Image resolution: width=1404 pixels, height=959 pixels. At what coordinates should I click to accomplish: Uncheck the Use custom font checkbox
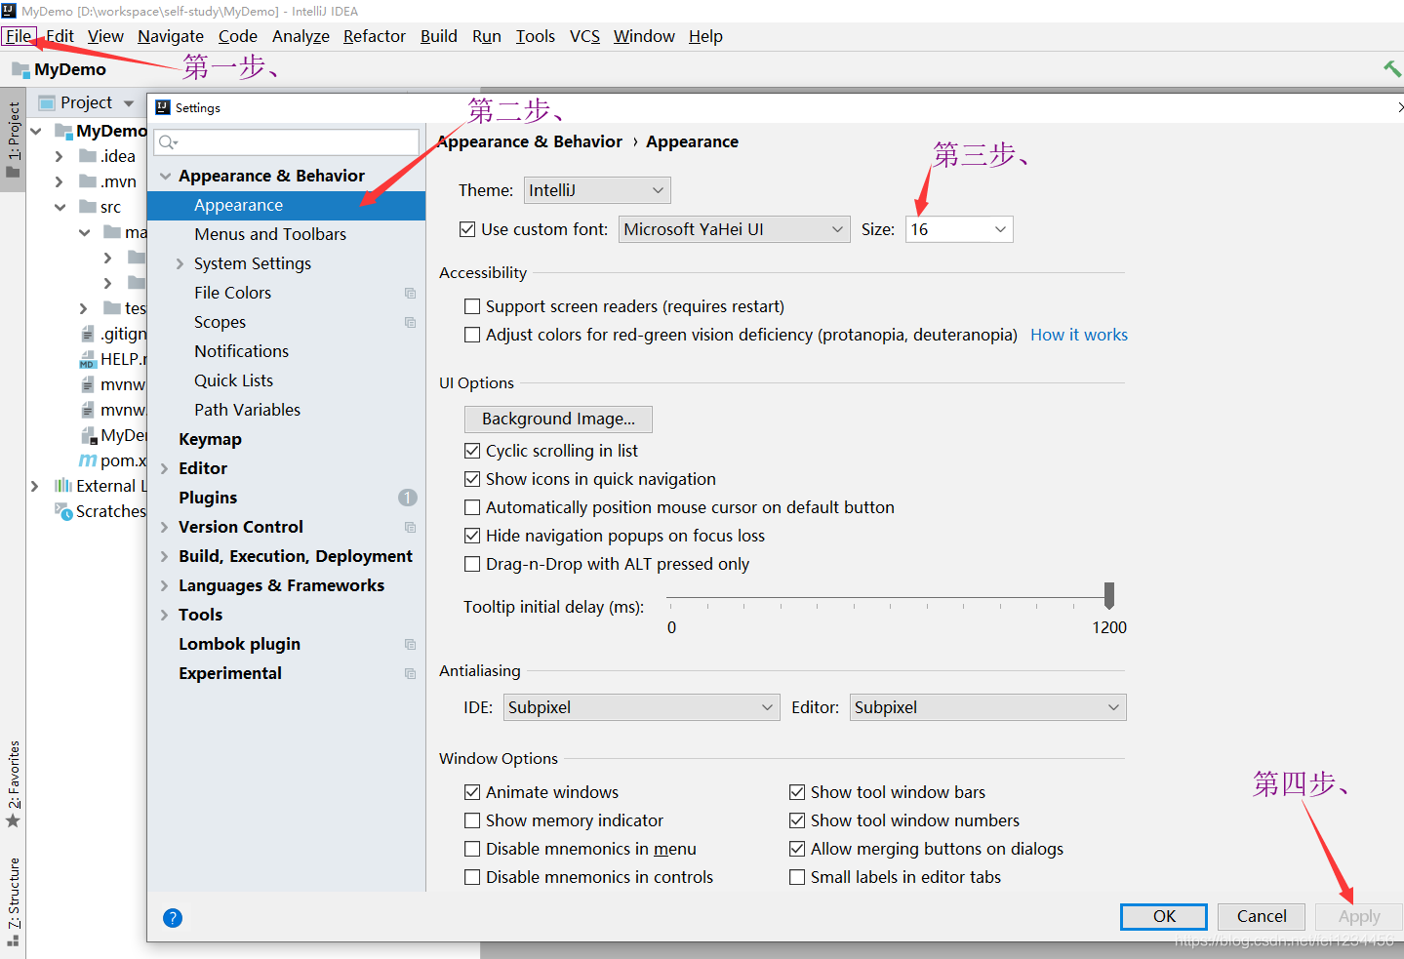(467, 229)
